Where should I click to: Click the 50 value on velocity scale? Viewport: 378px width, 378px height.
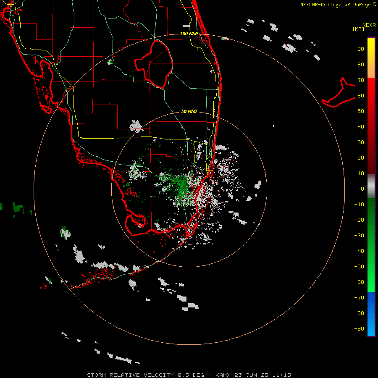[x=361, y=111]
